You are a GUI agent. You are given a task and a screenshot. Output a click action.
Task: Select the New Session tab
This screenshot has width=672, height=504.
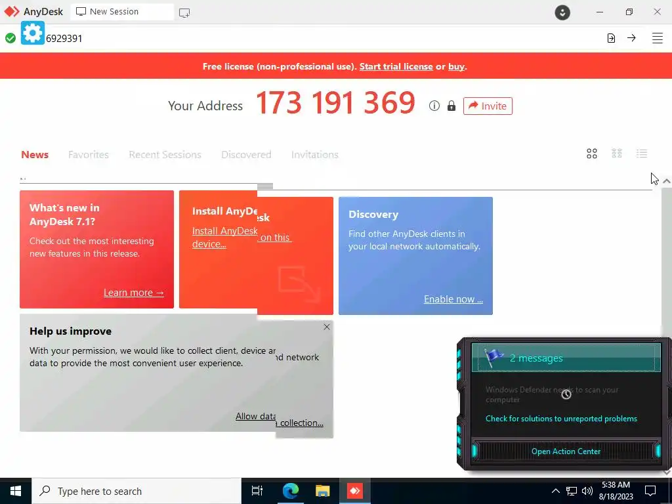coord(122,12)
